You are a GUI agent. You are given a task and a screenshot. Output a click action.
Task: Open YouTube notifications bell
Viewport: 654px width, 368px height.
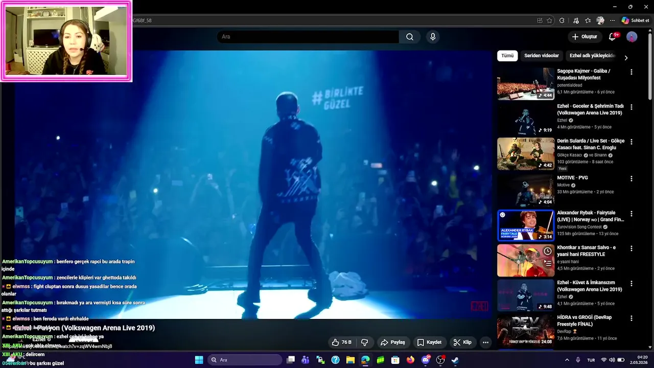tap(613, 37)
